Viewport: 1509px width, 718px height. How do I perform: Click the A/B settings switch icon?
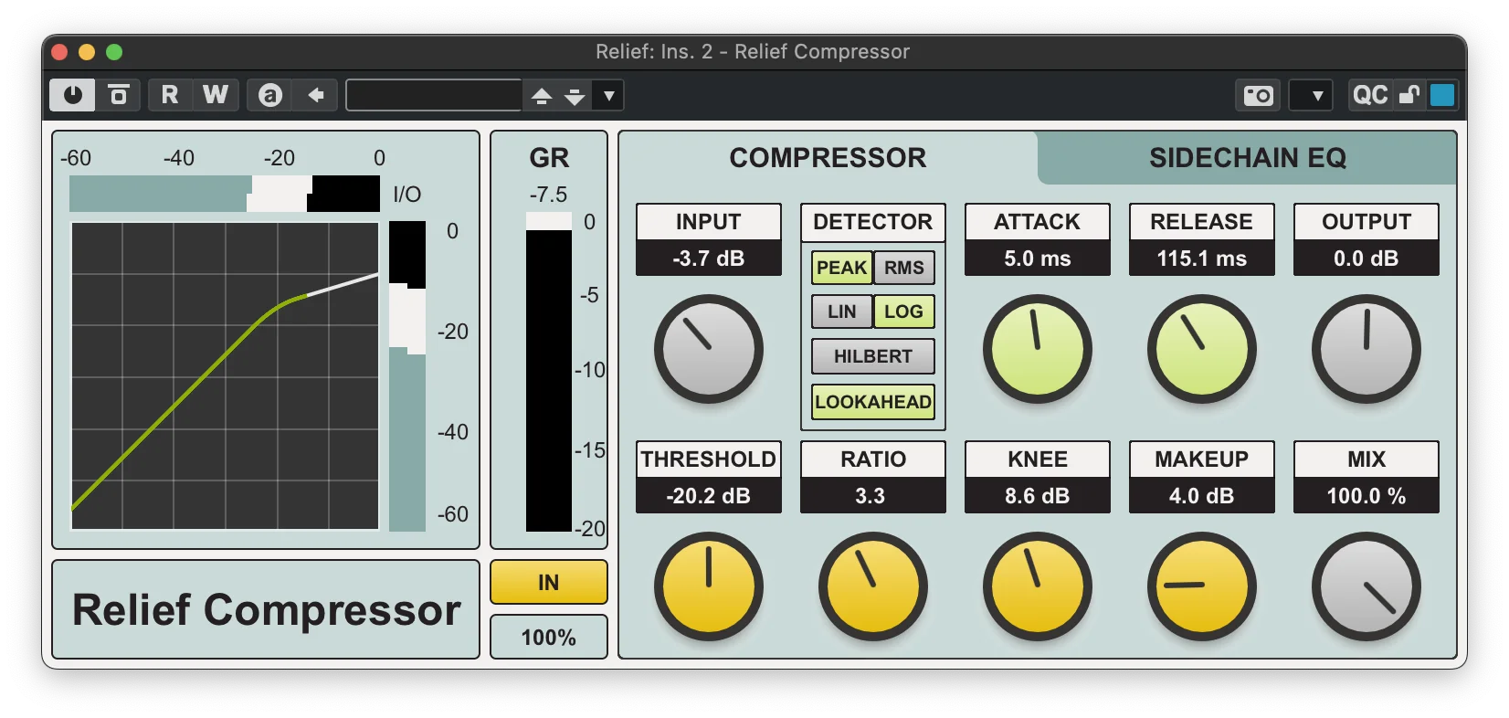click(x=269, y=95)
